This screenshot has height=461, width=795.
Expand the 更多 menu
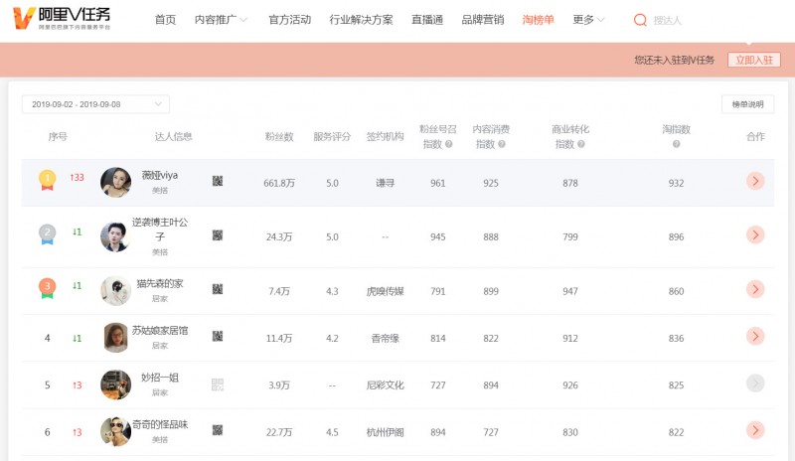pos(589,20)
